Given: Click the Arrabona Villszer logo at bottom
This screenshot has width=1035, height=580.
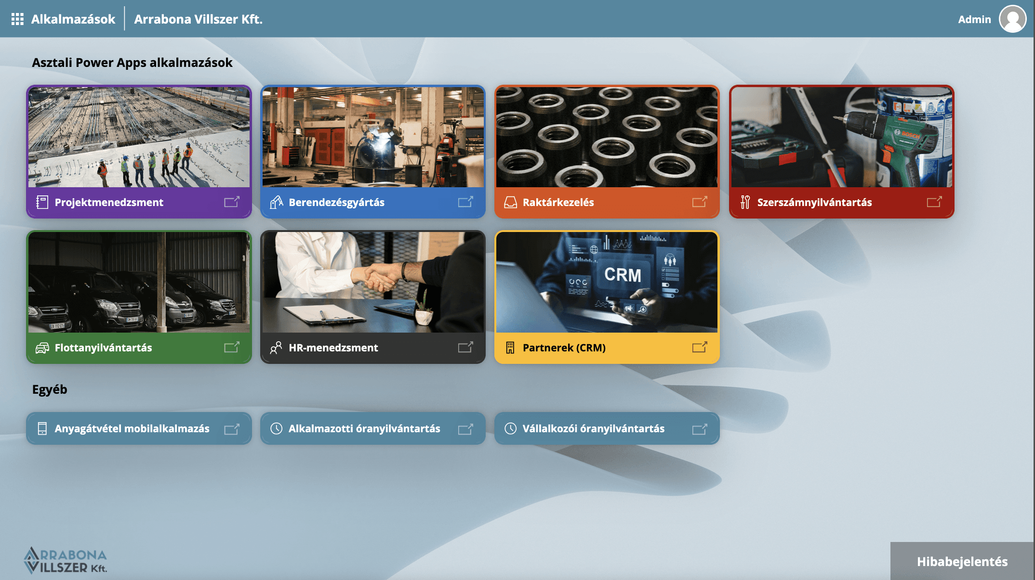Looking at the screenshot, I should tap(66, 561).
